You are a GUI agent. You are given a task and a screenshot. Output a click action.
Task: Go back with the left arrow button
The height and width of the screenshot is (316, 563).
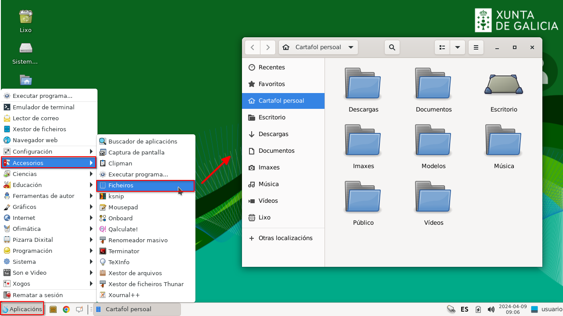coord(253,47)
